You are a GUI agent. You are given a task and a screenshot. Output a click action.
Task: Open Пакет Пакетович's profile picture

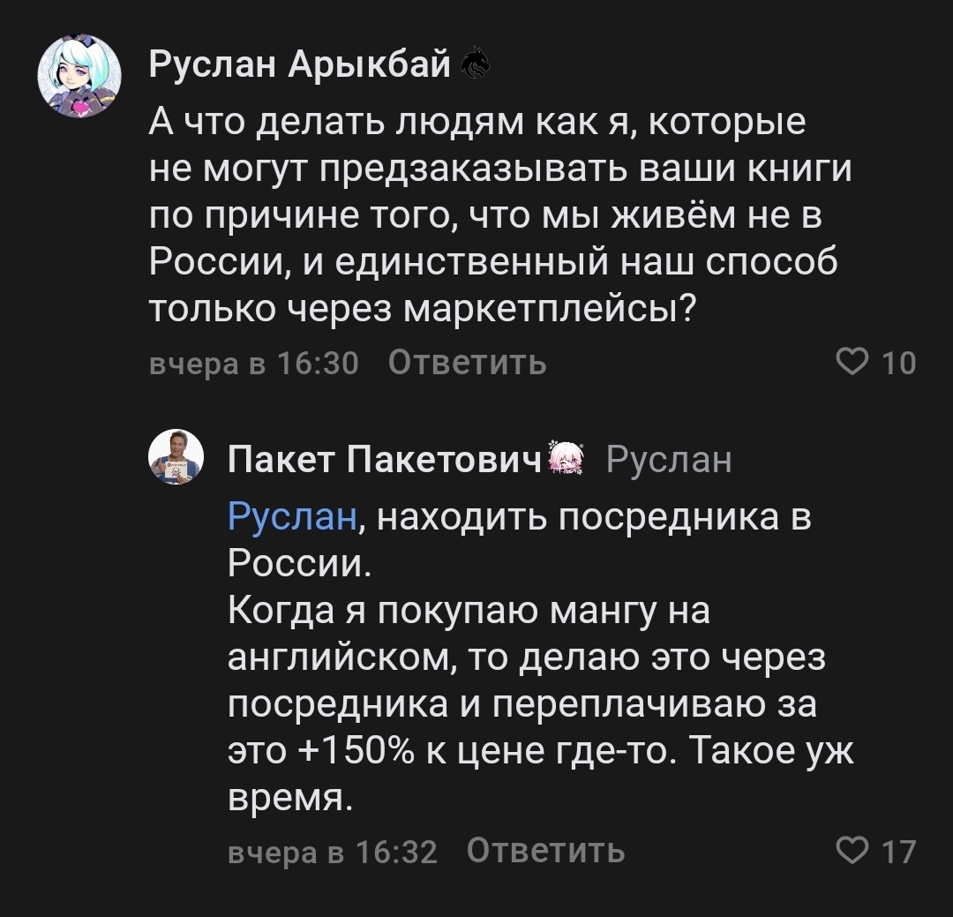[x=176, y=458]
